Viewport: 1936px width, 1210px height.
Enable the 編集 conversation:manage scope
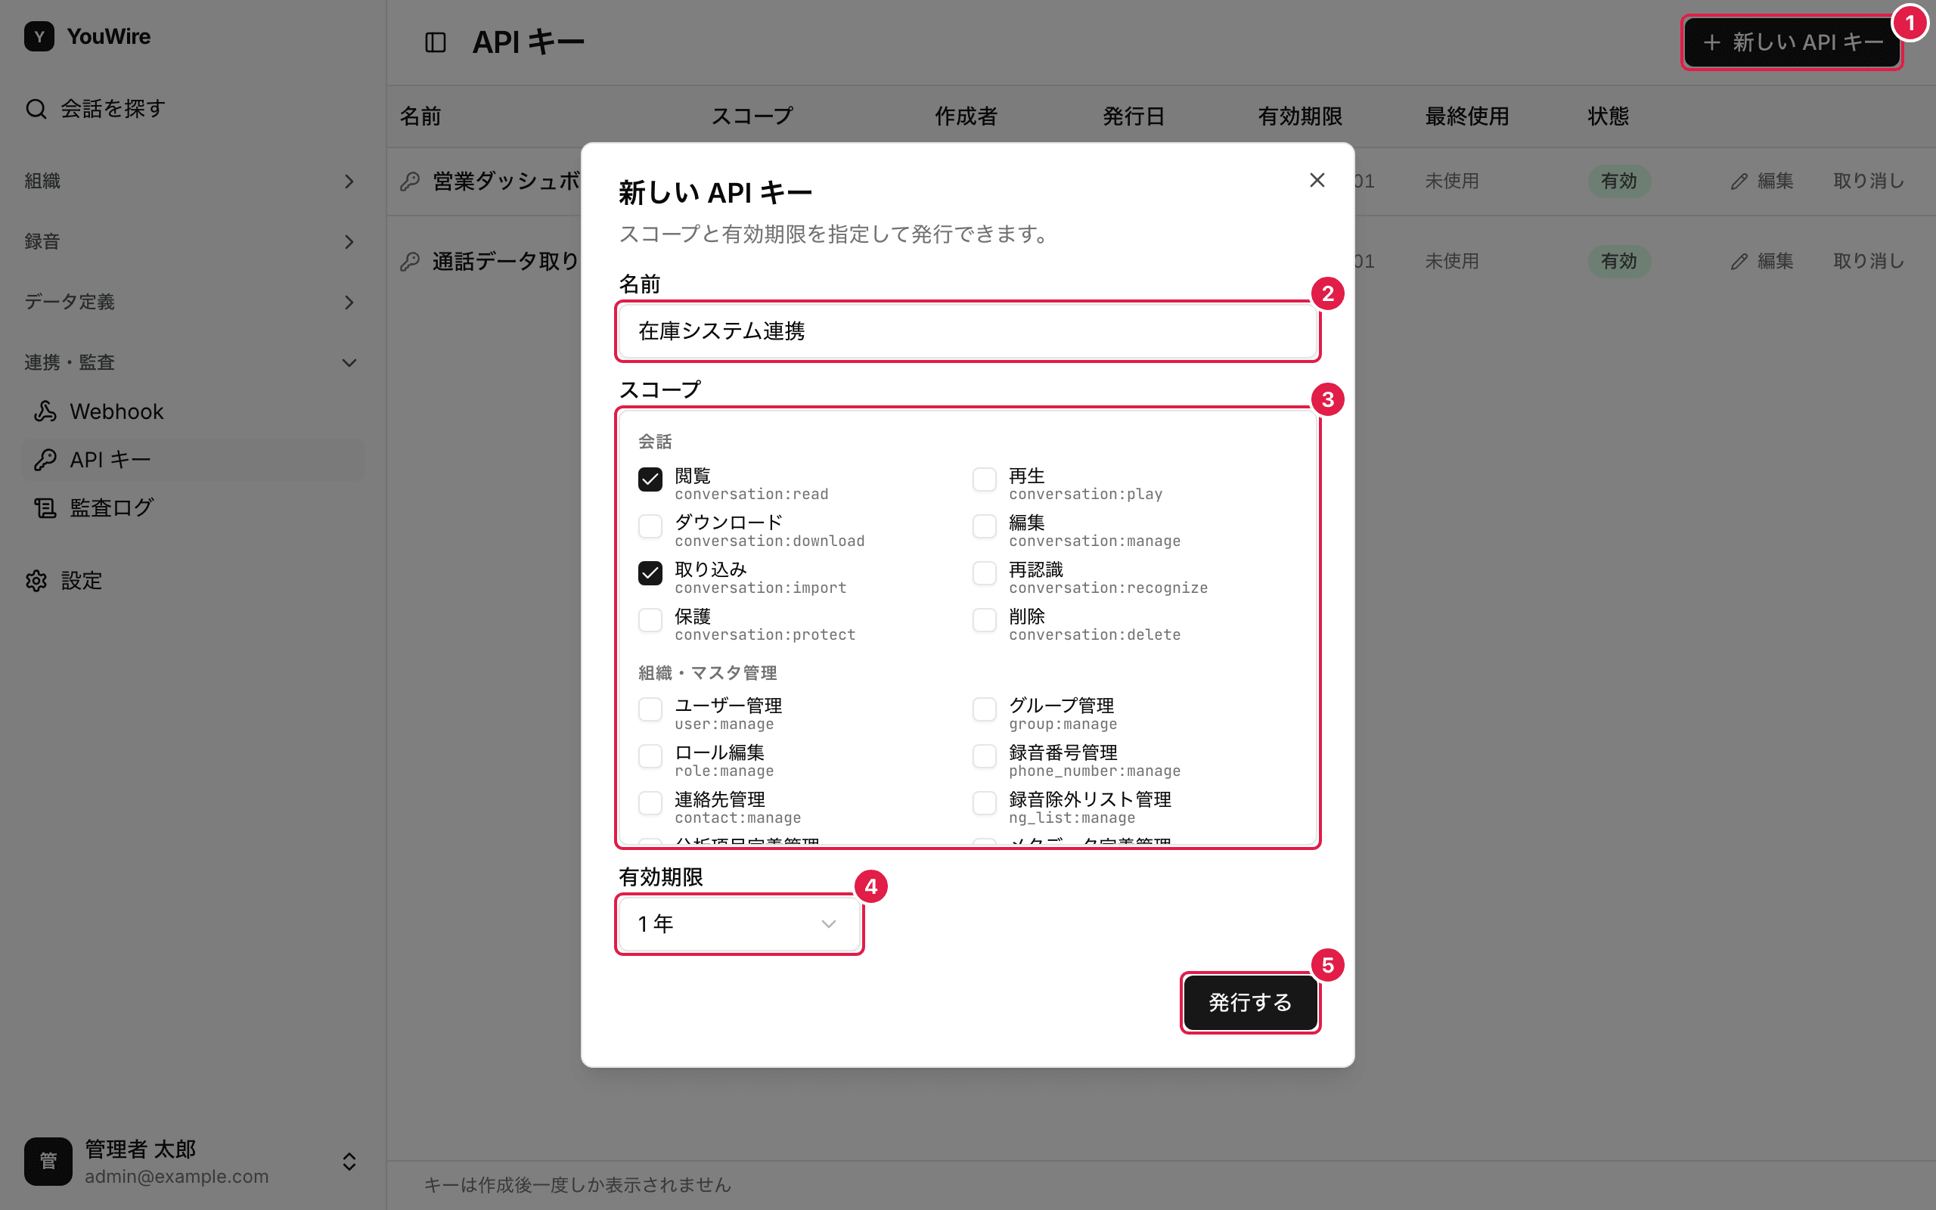[985, 526]
